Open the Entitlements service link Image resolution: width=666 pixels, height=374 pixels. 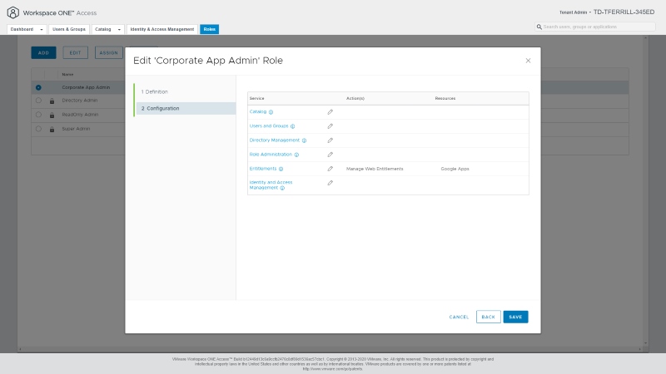click(x=263, y=169)
